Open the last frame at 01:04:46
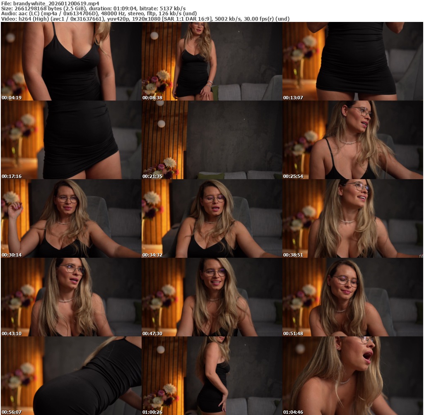Screen dimensions: 424x415 click(353, 376)
